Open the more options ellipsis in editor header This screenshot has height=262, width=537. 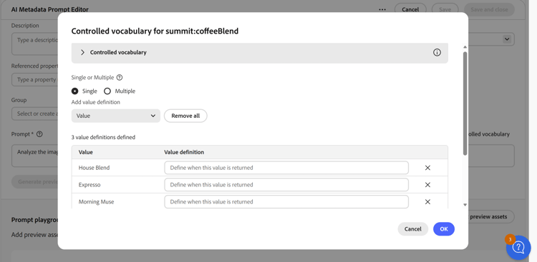[382, 9]
